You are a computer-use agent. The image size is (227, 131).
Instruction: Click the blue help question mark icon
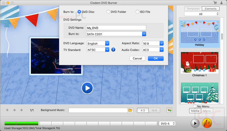tap(113, 50)
